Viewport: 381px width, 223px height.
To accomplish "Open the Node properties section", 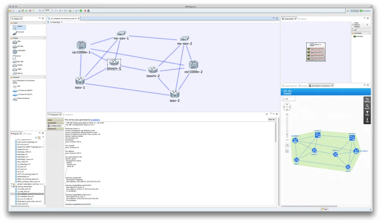I will [x=55, y=120].
